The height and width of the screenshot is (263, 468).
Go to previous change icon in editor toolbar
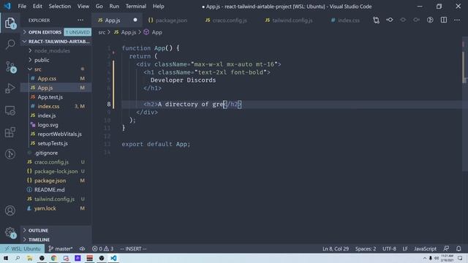coord(390,20)
